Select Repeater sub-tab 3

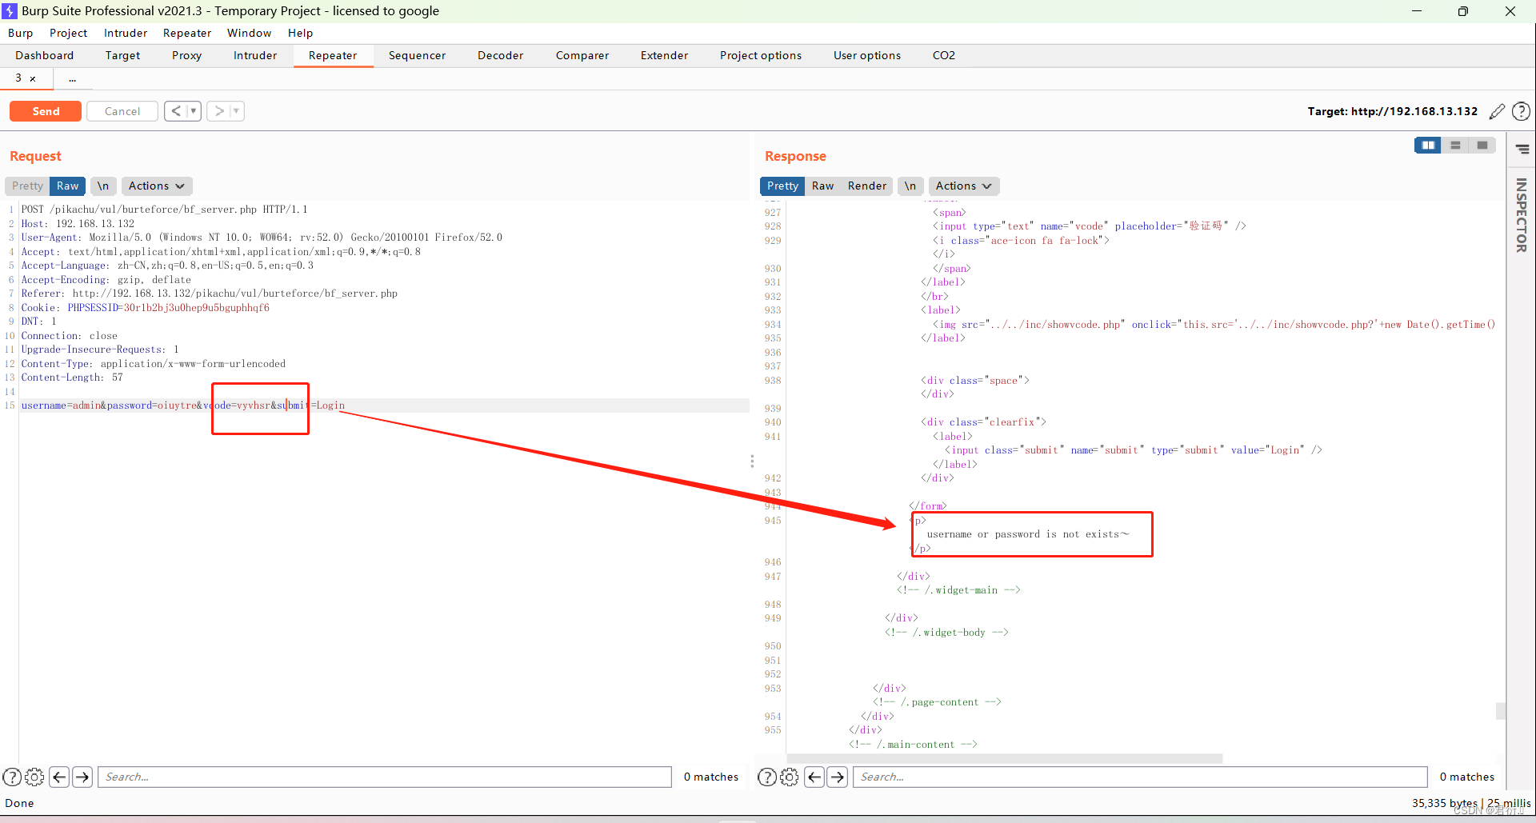[18, 78]
